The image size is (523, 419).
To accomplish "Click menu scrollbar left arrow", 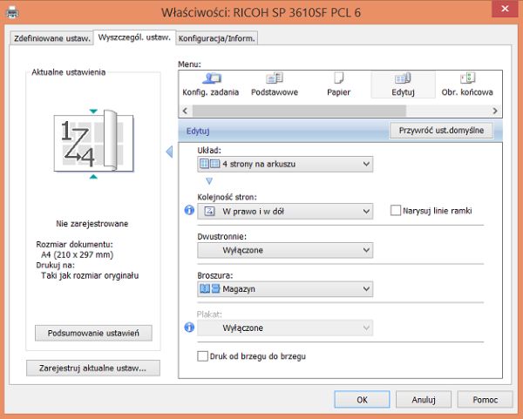I will click(186, 111).
